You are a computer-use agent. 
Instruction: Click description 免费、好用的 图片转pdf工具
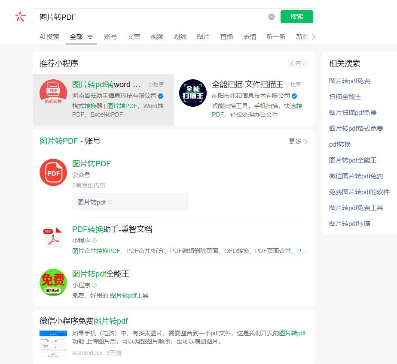coord(110,295)
